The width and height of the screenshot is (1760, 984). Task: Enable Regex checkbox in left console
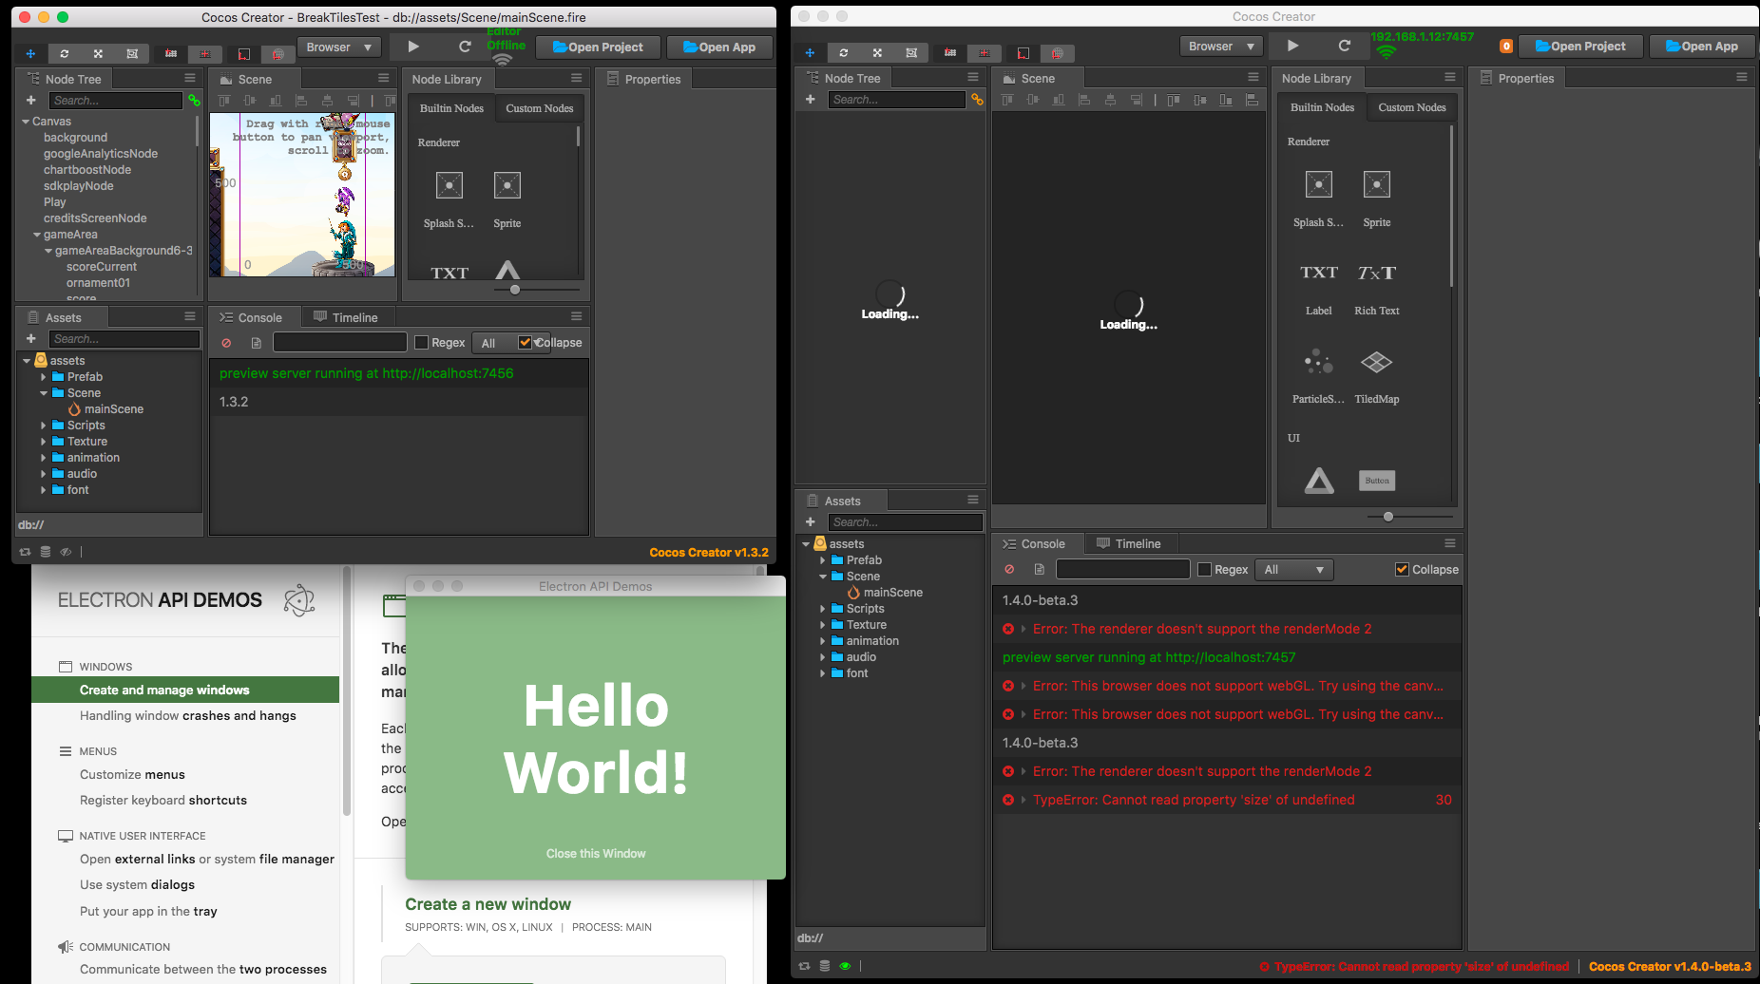(x=422, y=343)
